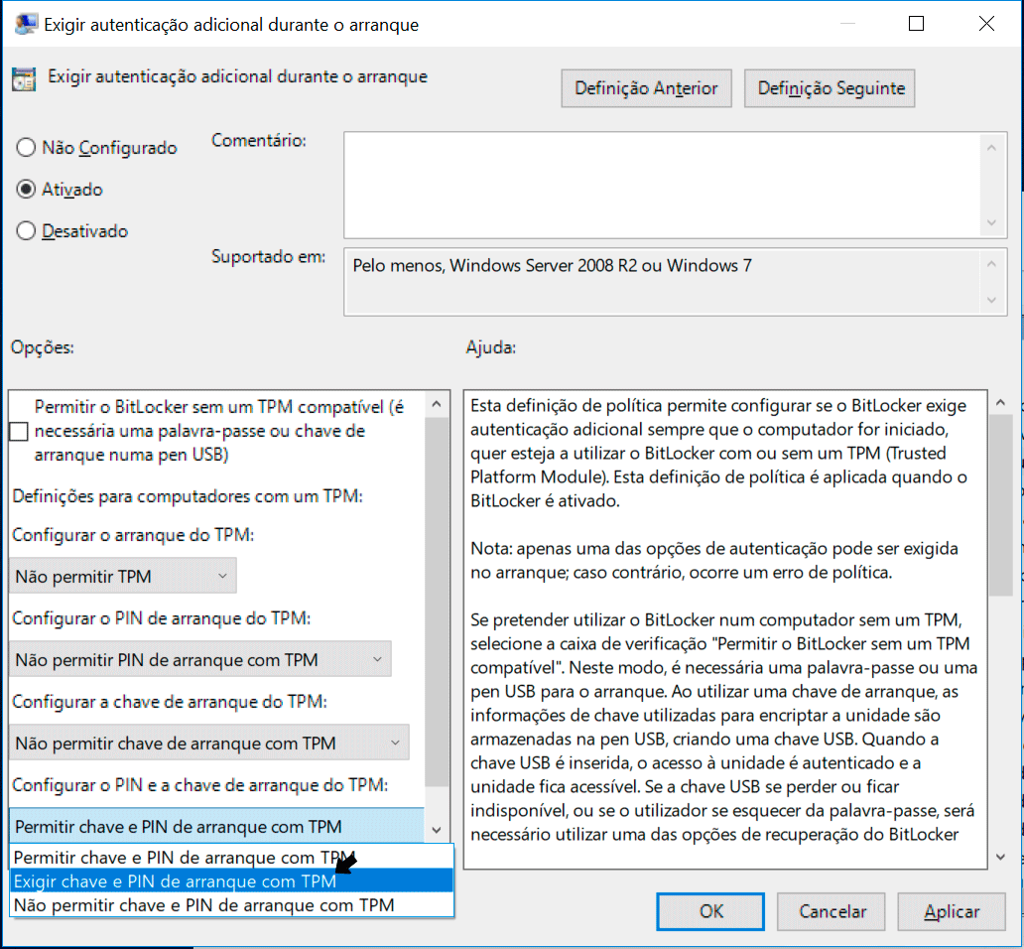The image size is (1024, 949).
Task: Click the Configurar o PIN de arranque do TPM label
Action: 162,618
